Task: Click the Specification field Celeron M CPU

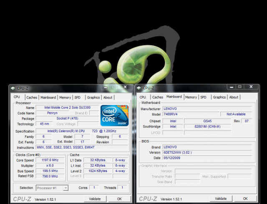Action: [x=82, y=131]
